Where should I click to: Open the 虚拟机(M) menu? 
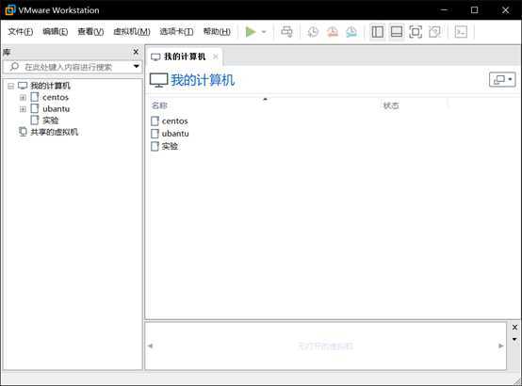pos(132,32)
